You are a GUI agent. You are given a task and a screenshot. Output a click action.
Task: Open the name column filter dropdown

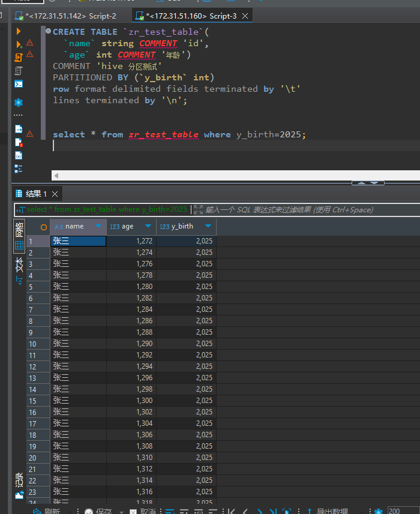click(98, 227)
